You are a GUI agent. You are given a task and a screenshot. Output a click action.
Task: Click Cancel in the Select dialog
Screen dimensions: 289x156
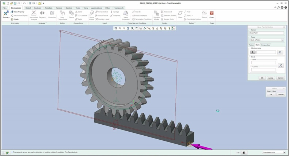tap(280, 94)
